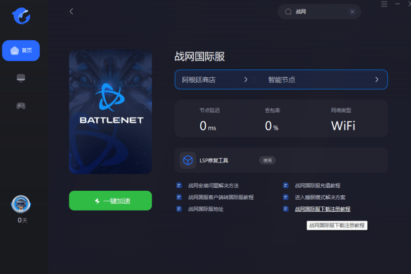The image size is (411, 274).
Task: Open 战网安装问题解决方法 article
Action: point(213,186)
